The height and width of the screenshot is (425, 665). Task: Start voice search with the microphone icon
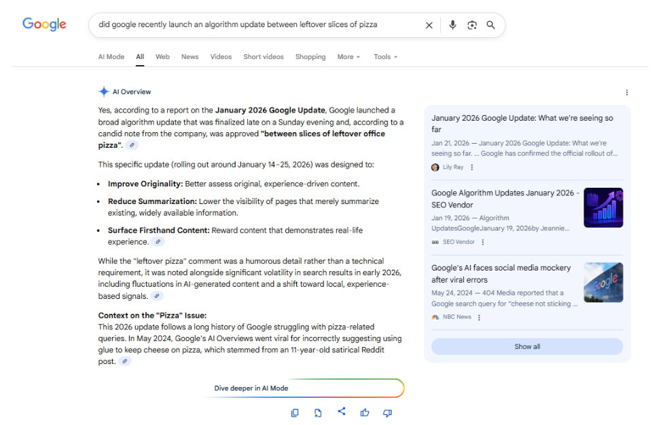tap(452, 25)
